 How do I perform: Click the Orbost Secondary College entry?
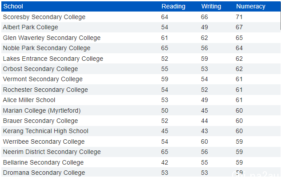(40, 69)
